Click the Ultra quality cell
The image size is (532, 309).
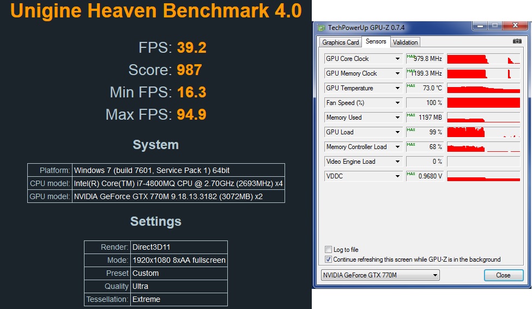[x=179, y=286]
